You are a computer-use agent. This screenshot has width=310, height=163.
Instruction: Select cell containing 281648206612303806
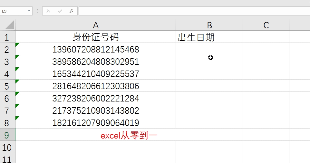[96, 86]
